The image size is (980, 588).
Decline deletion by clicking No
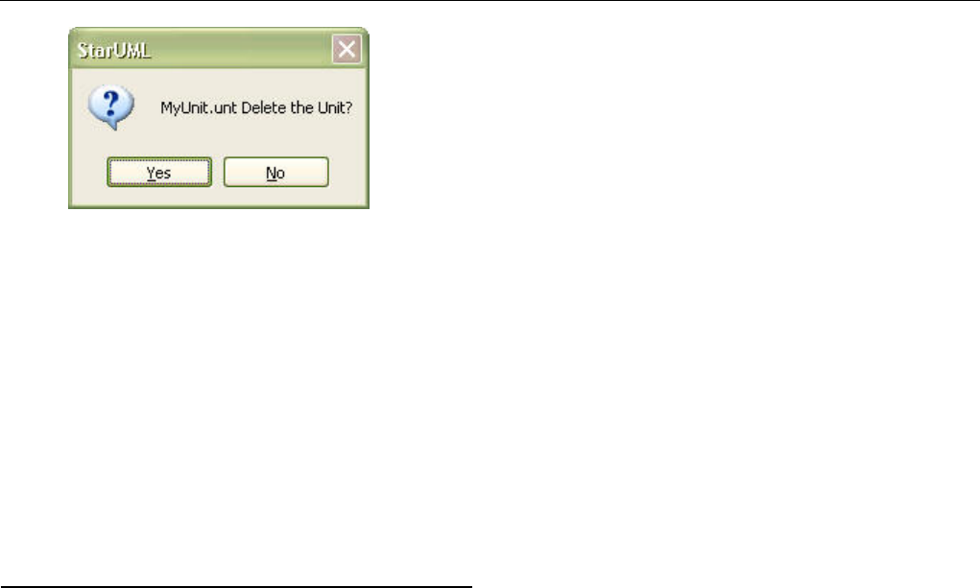(275, 172)
